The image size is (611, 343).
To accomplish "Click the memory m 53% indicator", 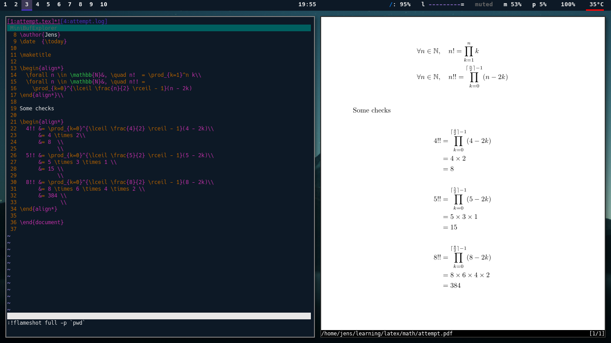I will [513, 4].
